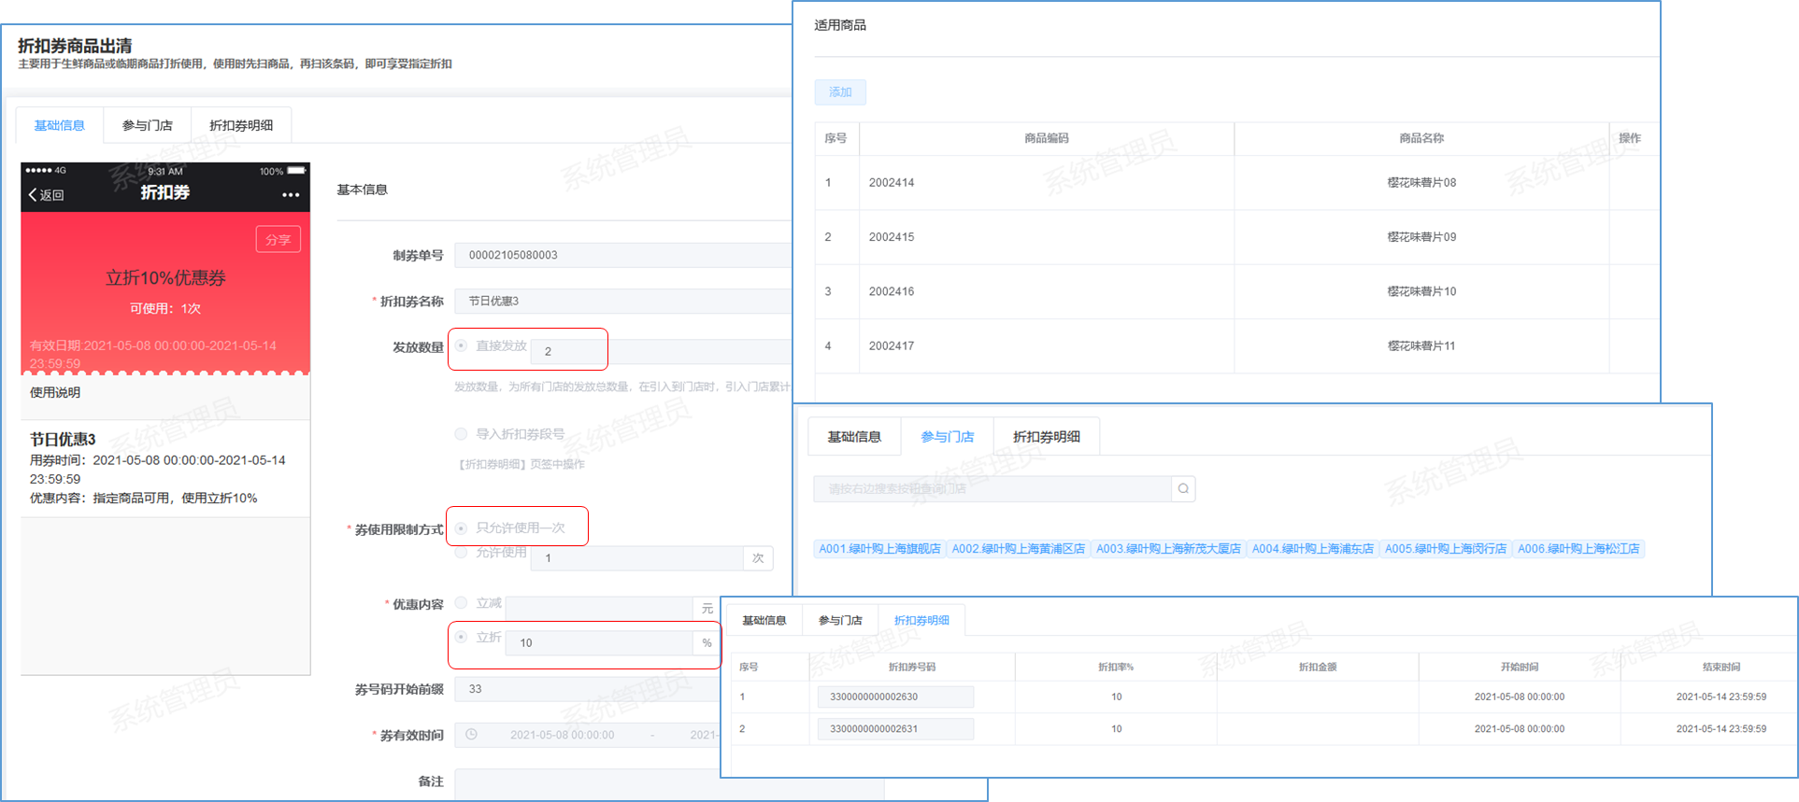Select the 立折 discount radio option
The width and height of the screenshot is (1799, 802).
pyautogui.click(x=461, y=637)
